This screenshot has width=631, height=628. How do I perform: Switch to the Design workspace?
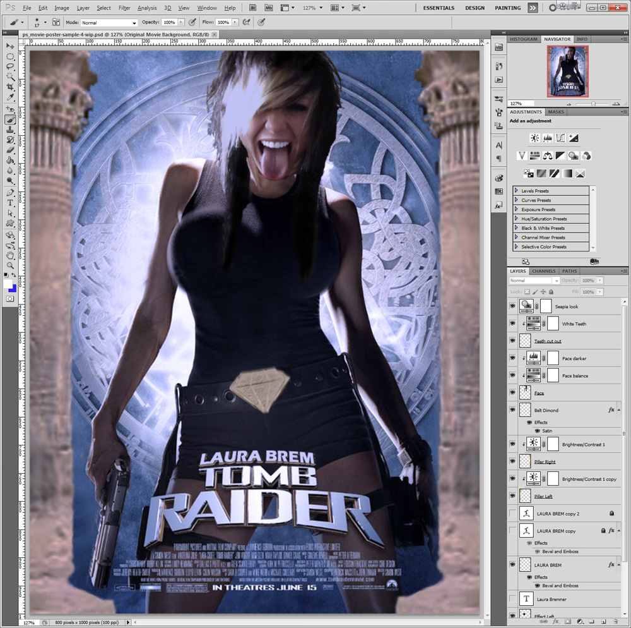[475, 8]
